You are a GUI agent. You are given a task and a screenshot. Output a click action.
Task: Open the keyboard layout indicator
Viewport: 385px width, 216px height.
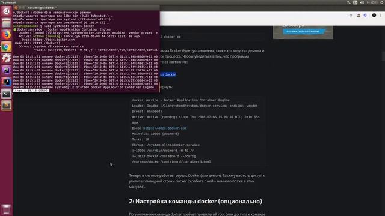[x=356, y=2]
